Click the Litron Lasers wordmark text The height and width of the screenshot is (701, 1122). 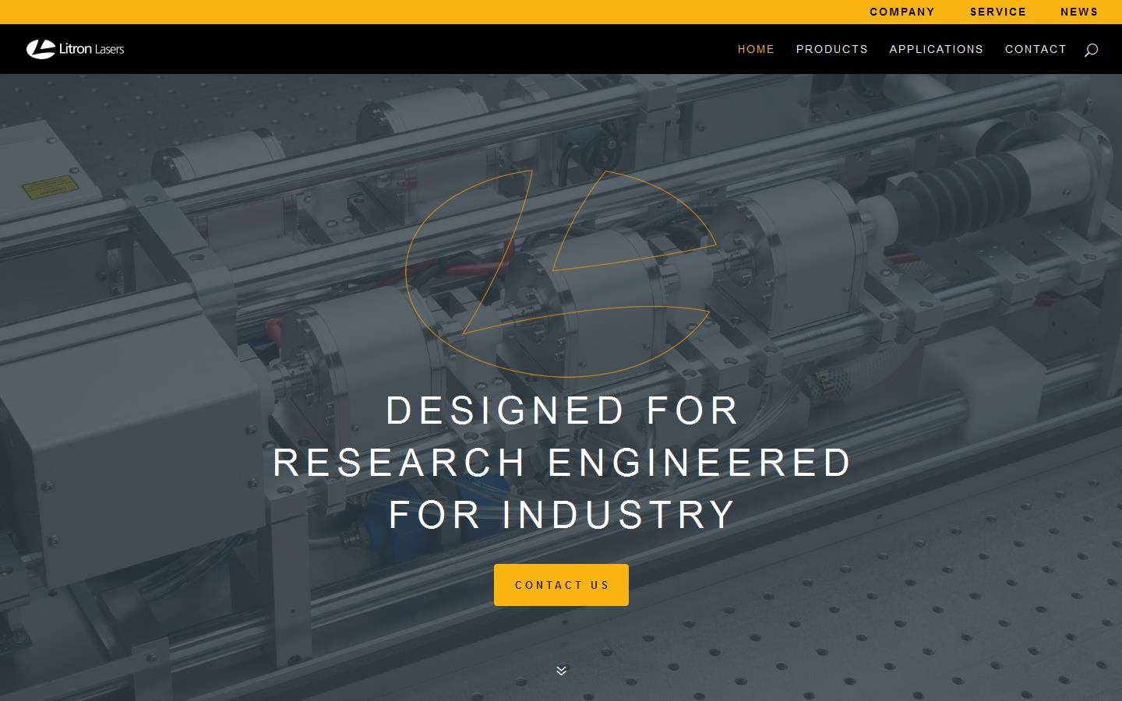coord(91,49)
